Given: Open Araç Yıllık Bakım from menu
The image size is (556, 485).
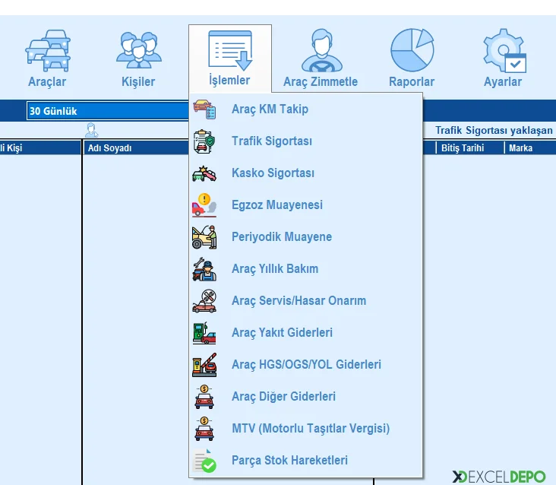Looking at the screenshot, I should click(274, 269).
